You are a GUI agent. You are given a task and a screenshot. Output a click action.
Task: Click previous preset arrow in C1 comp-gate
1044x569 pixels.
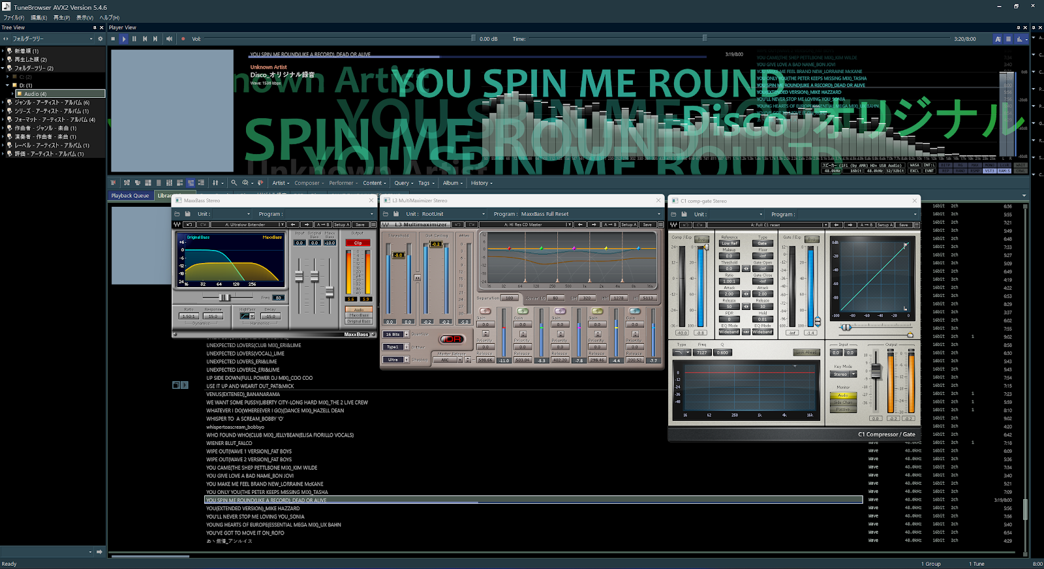836,225
